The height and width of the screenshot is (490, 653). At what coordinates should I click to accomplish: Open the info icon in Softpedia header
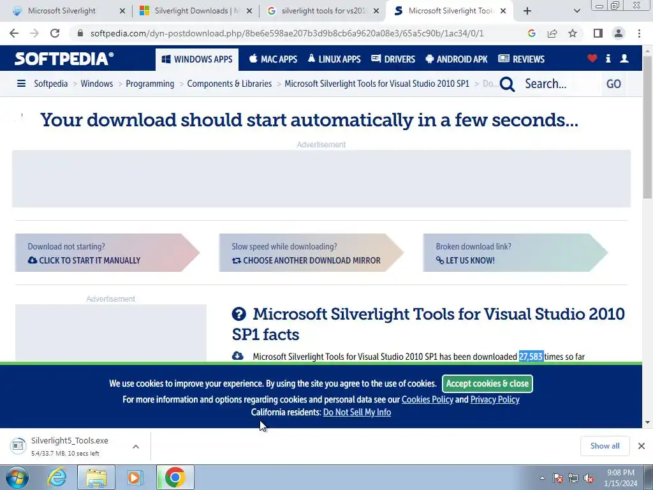point(608,59)
